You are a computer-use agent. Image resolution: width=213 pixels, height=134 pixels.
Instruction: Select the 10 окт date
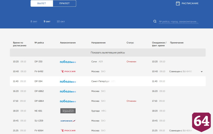[61, 21]
